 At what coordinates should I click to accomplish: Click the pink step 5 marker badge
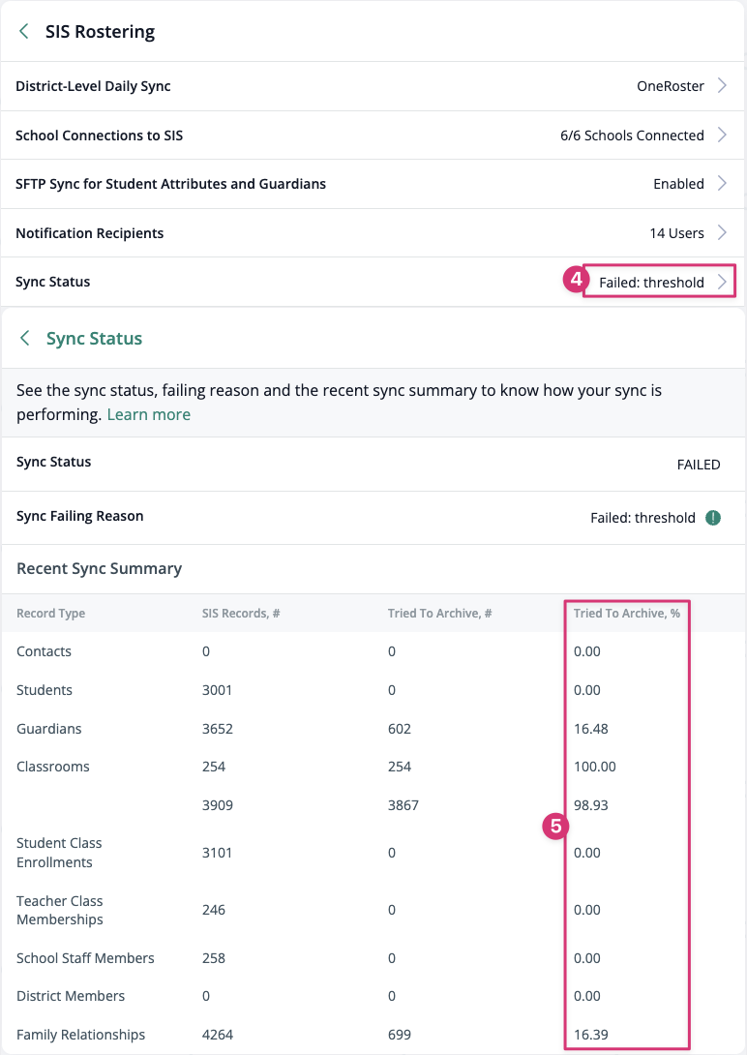tap(555, 827)
